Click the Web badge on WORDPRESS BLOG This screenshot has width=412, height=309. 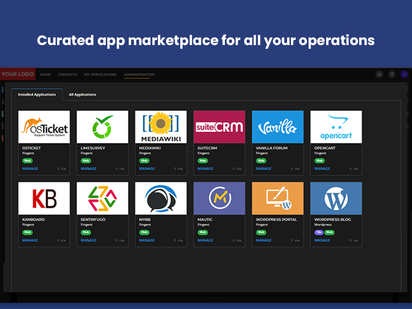[x=329, y=232]
